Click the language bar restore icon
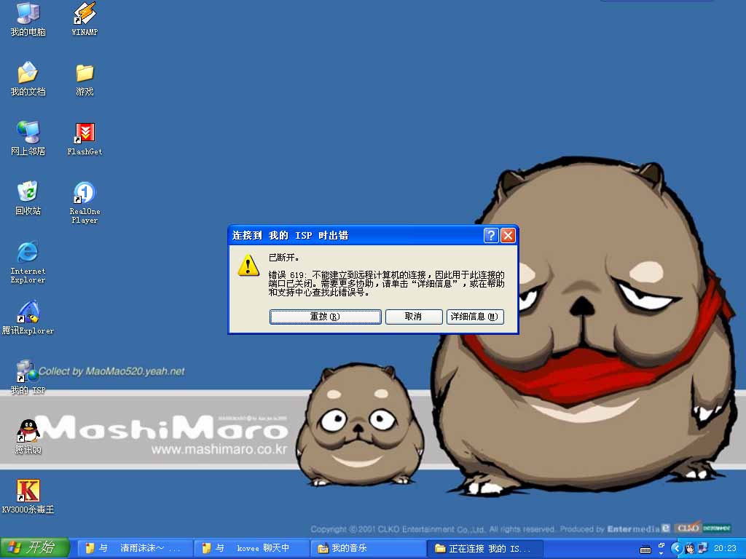The image size is (746, 559). click(x=661, y=545)
